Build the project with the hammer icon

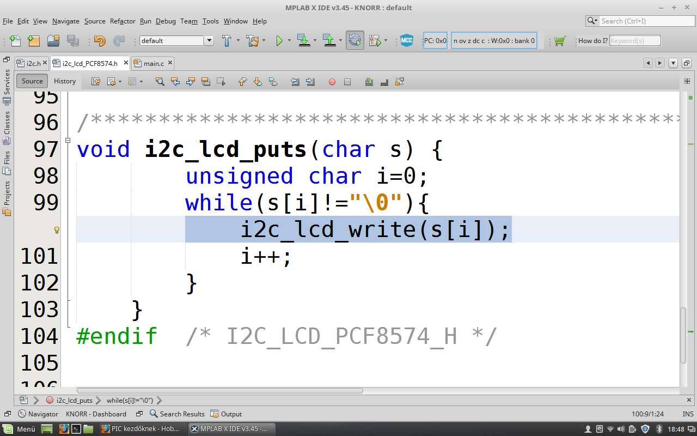[227, 40]
